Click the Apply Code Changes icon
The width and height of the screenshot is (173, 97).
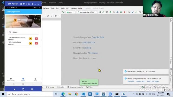[x=107, y=12]
